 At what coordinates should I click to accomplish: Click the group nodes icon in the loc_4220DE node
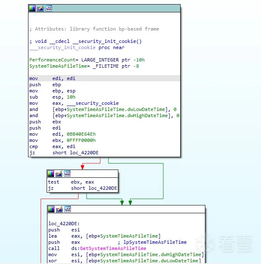[68, 209]
